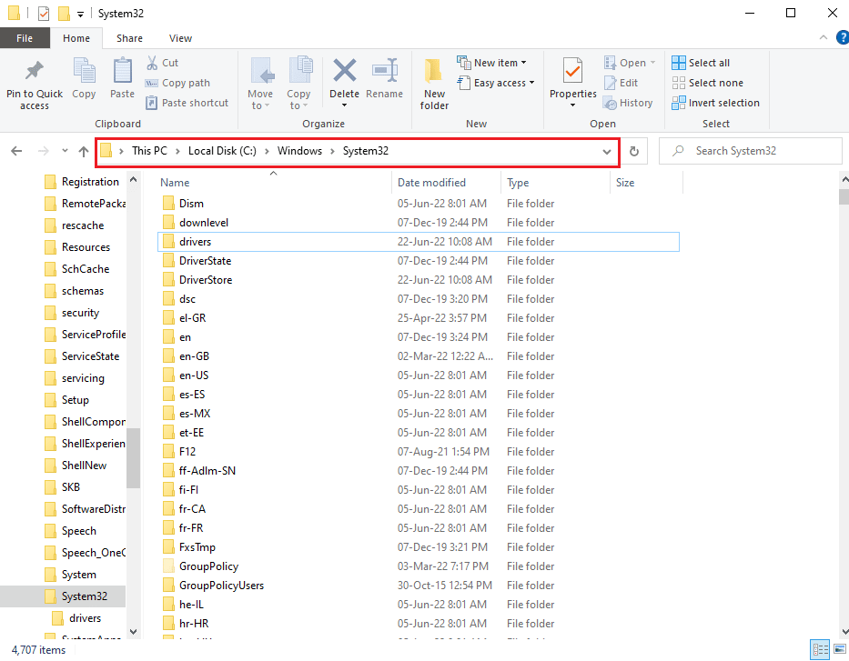Screen dimensions: 849x661
Task: Select the FxsTmp folder
Action: click(x=418, y=546)
